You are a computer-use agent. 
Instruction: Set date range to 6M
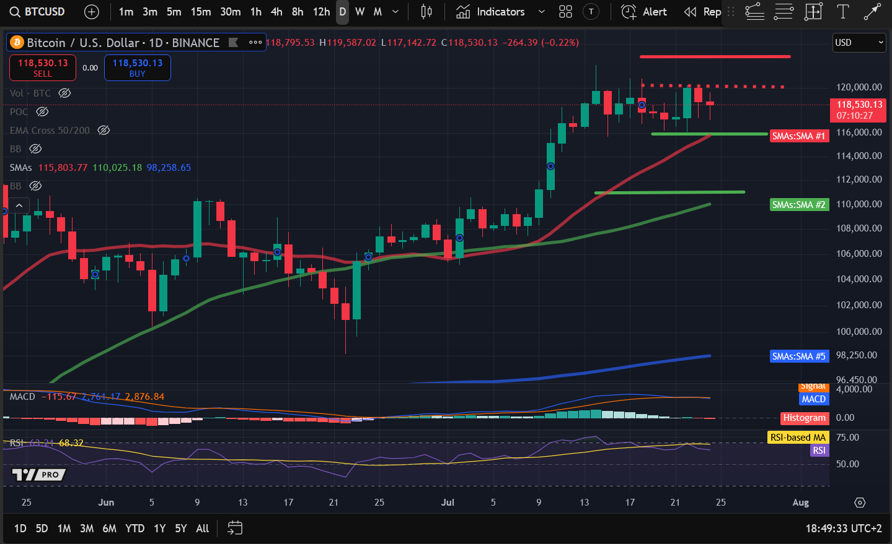110,528
